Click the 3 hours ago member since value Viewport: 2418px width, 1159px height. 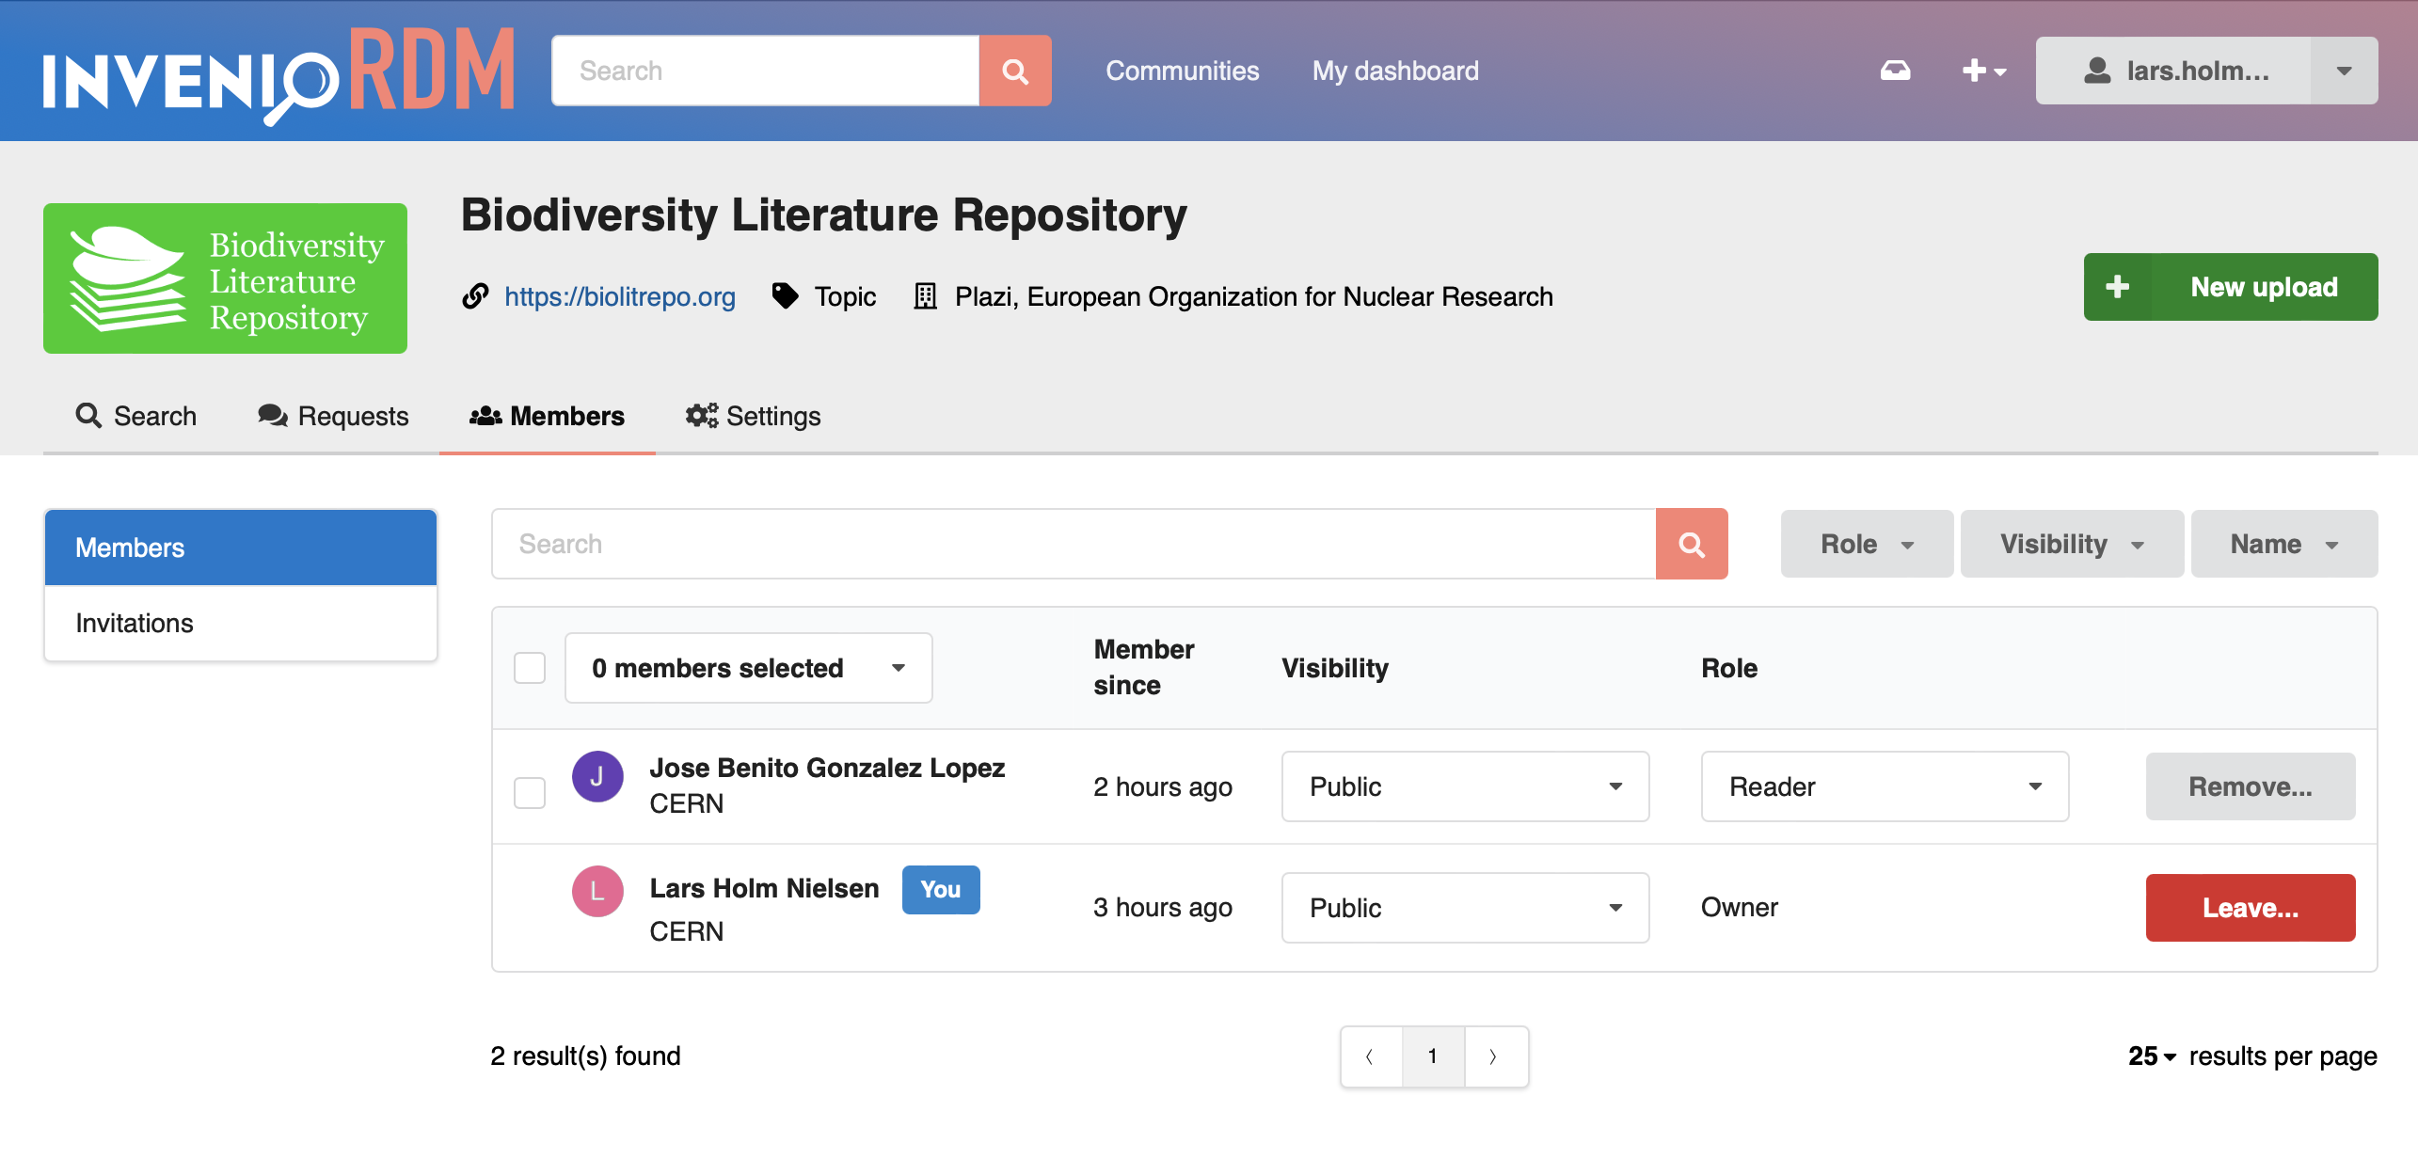coord(1163,907)
